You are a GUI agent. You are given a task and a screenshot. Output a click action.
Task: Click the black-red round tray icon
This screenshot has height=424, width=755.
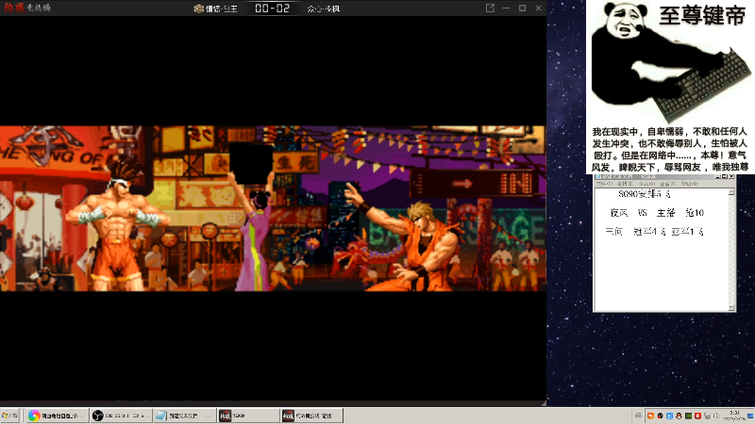tap(660, 416)
